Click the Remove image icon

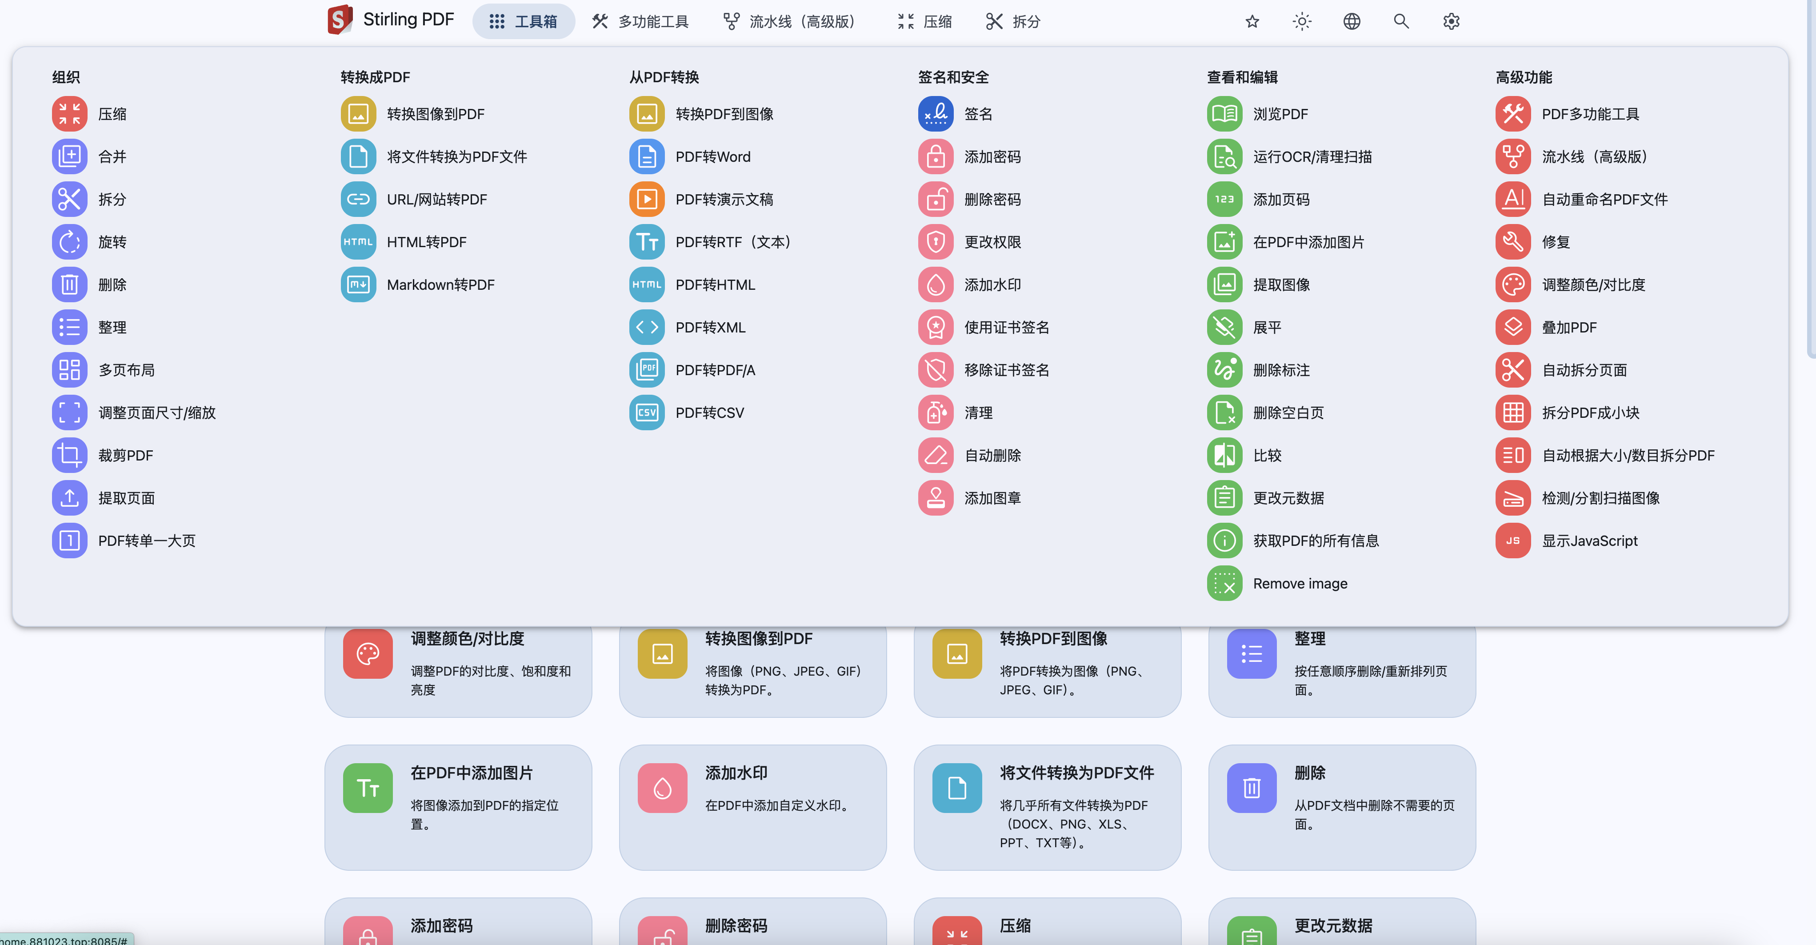pyautogui.click(x=1224, y=583)
